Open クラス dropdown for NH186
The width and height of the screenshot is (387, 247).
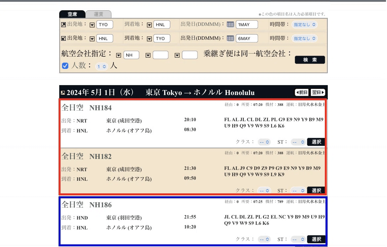(264, 239)
